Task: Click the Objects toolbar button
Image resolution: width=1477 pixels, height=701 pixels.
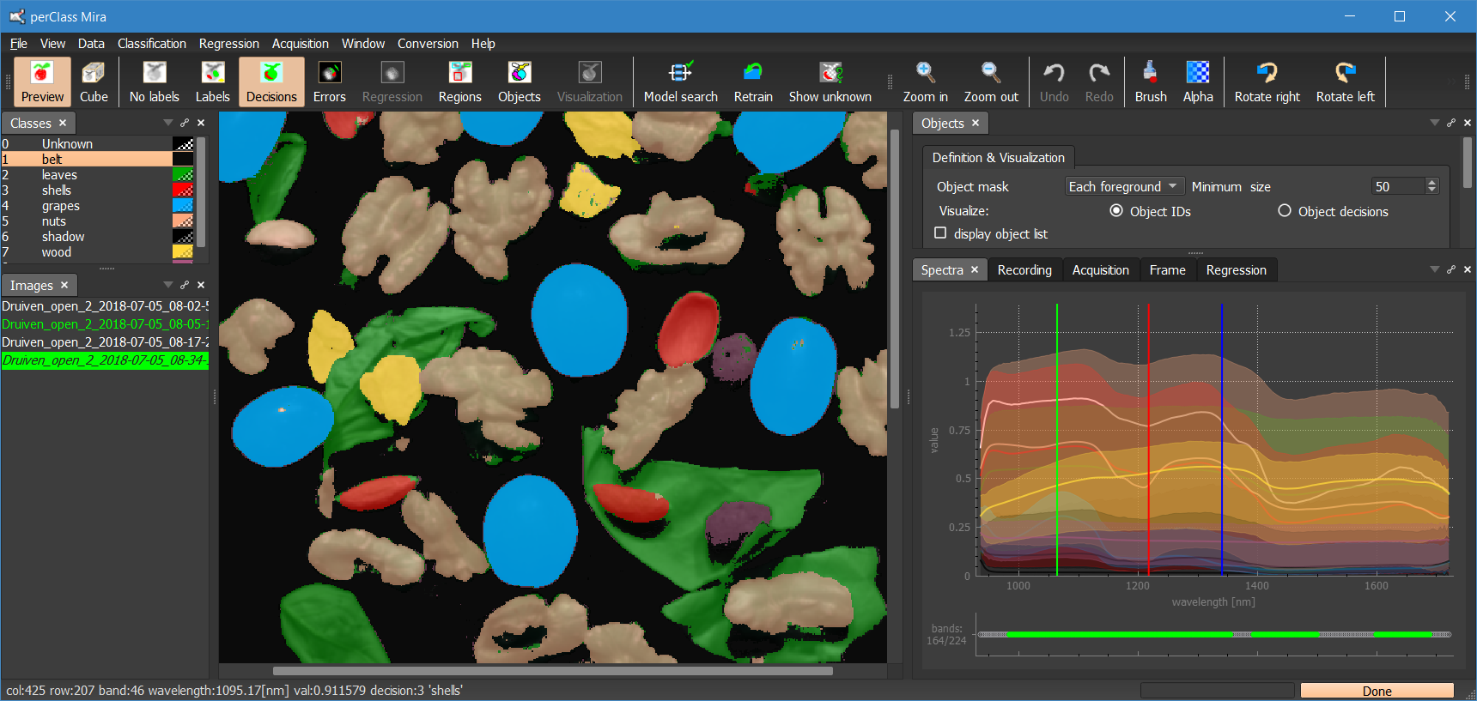Action: [519, 82]
